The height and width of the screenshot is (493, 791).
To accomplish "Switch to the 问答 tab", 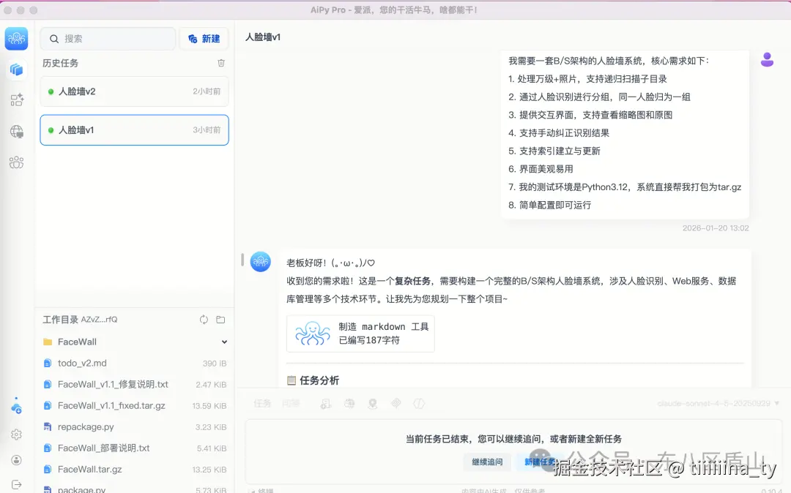I will (x=291, y=403).
